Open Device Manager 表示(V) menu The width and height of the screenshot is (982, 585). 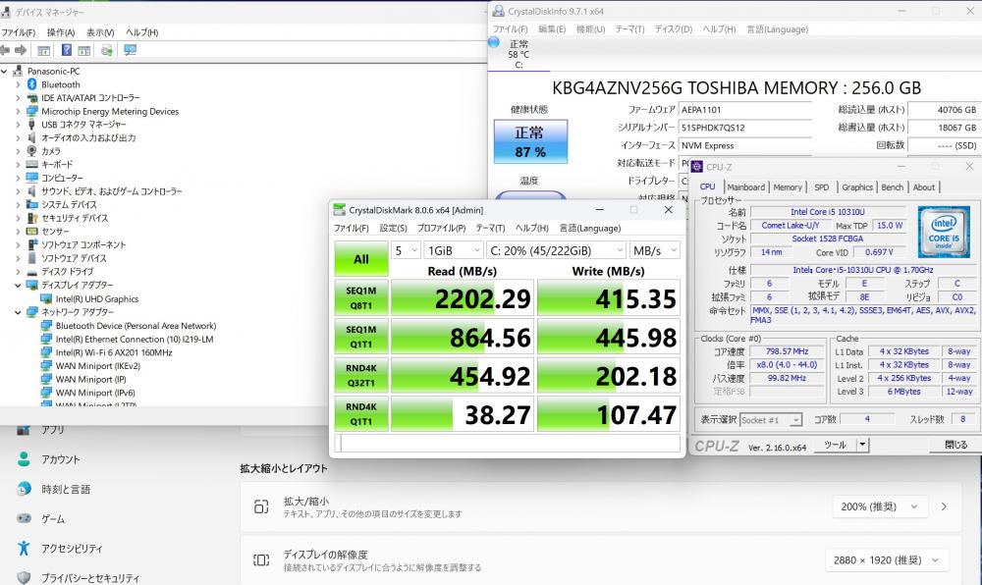tap(100, 32)
